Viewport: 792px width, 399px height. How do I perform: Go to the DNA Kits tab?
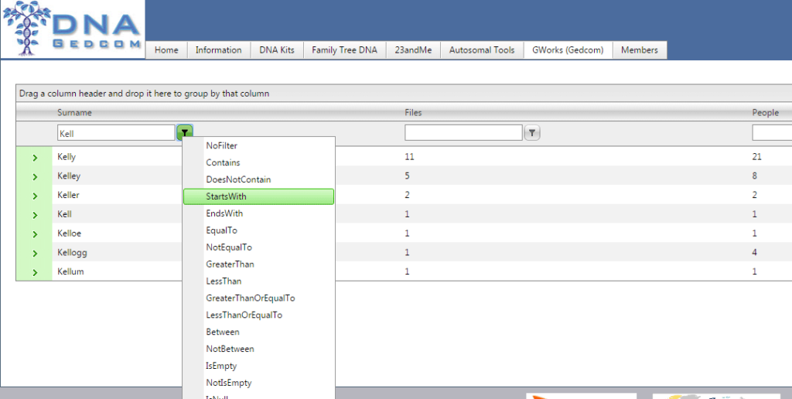point(277,50)
